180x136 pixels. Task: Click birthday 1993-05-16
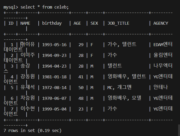(x=54, y=45)
